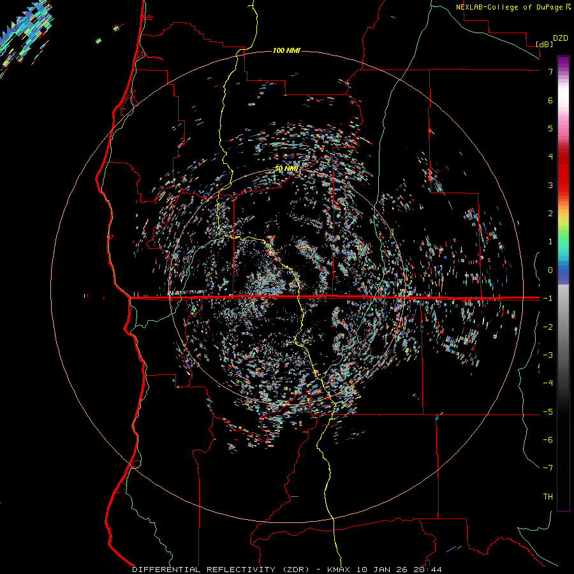Click the 100 NMI range ring label

[x=286, y=50]
